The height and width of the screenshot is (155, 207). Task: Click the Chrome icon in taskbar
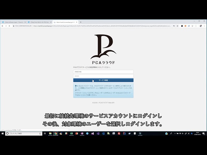tap(56, 133)
